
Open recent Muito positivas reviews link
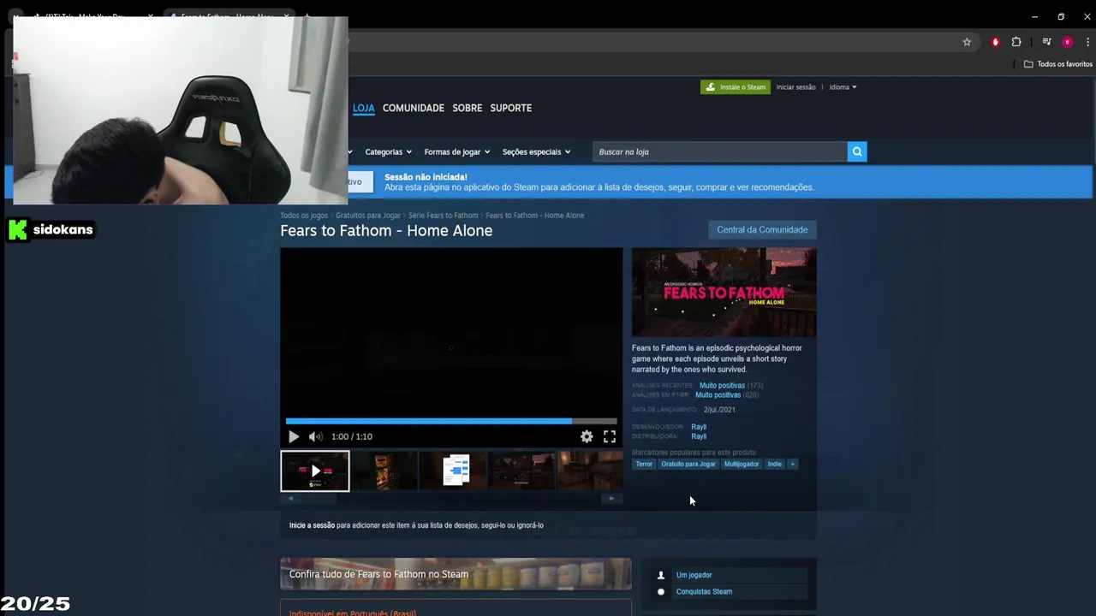pos(722,386)
